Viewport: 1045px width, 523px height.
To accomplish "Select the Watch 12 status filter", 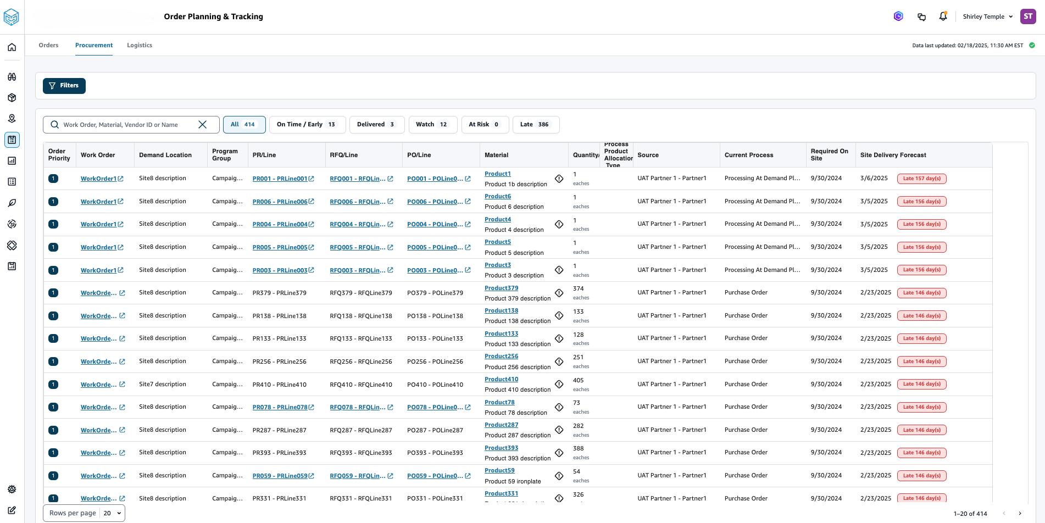I will click(432, 125).
